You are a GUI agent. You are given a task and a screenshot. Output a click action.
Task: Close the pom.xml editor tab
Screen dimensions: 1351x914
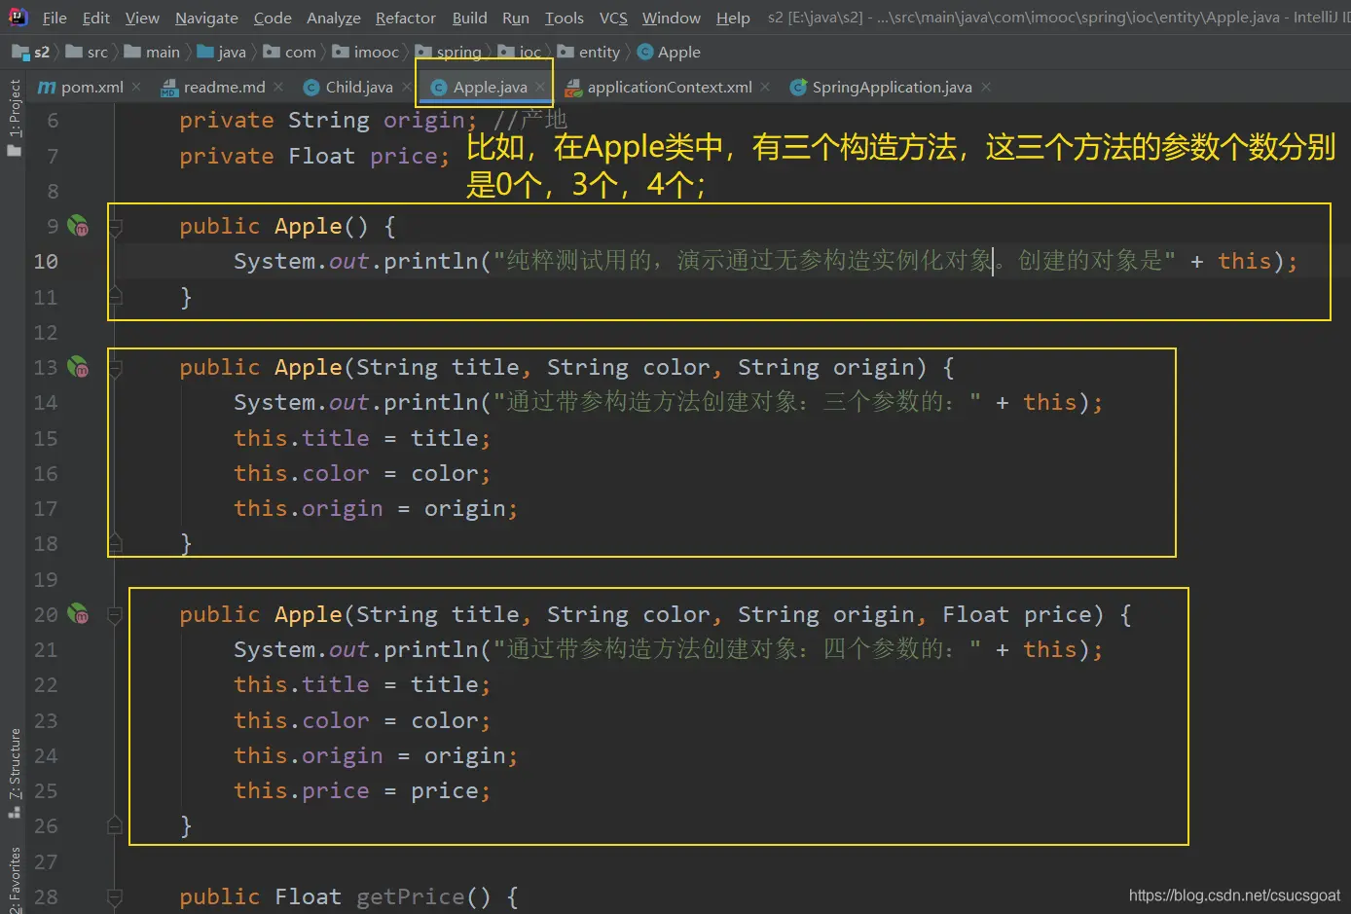click(x=136, y=87)
